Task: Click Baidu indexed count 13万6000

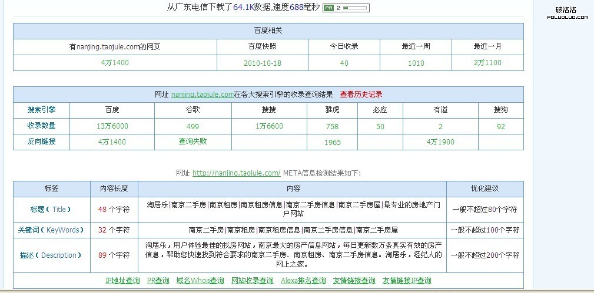Action: pos(112,126)
